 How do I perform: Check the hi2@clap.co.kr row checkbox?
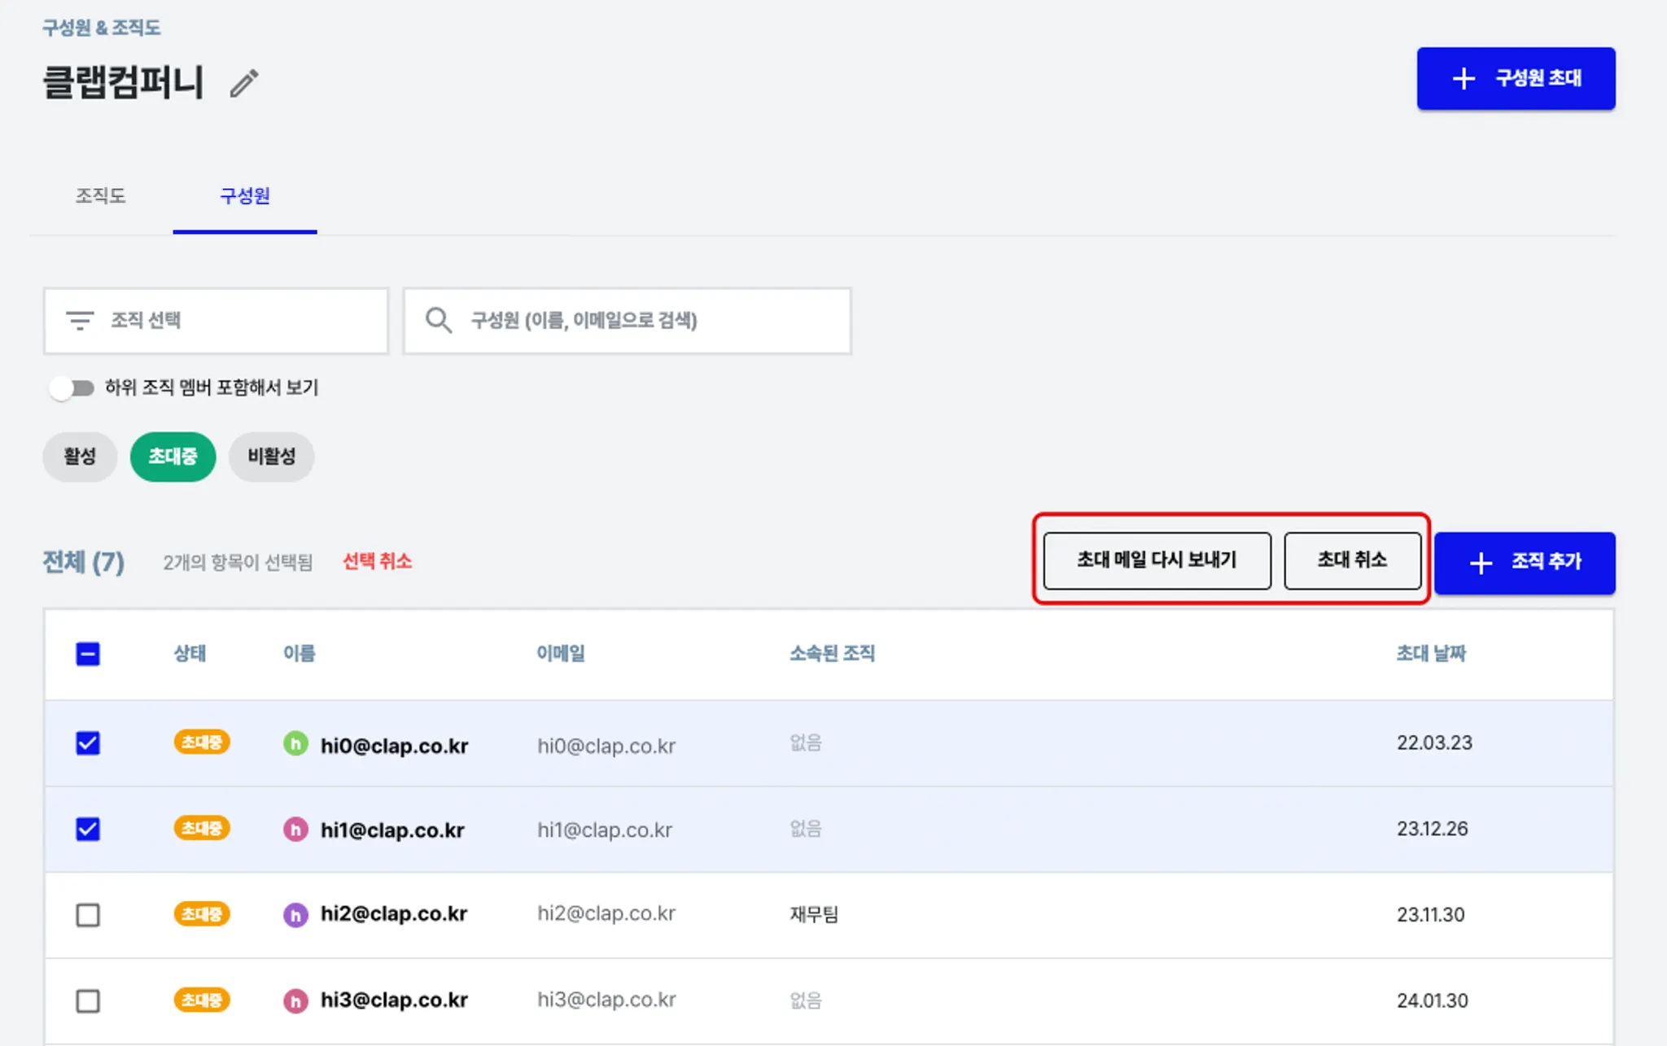tap(88, 915)
